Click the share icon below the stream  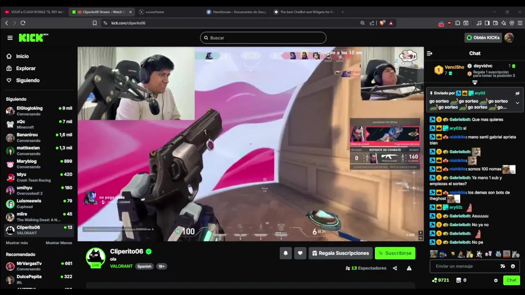click(x=395, y=268)
